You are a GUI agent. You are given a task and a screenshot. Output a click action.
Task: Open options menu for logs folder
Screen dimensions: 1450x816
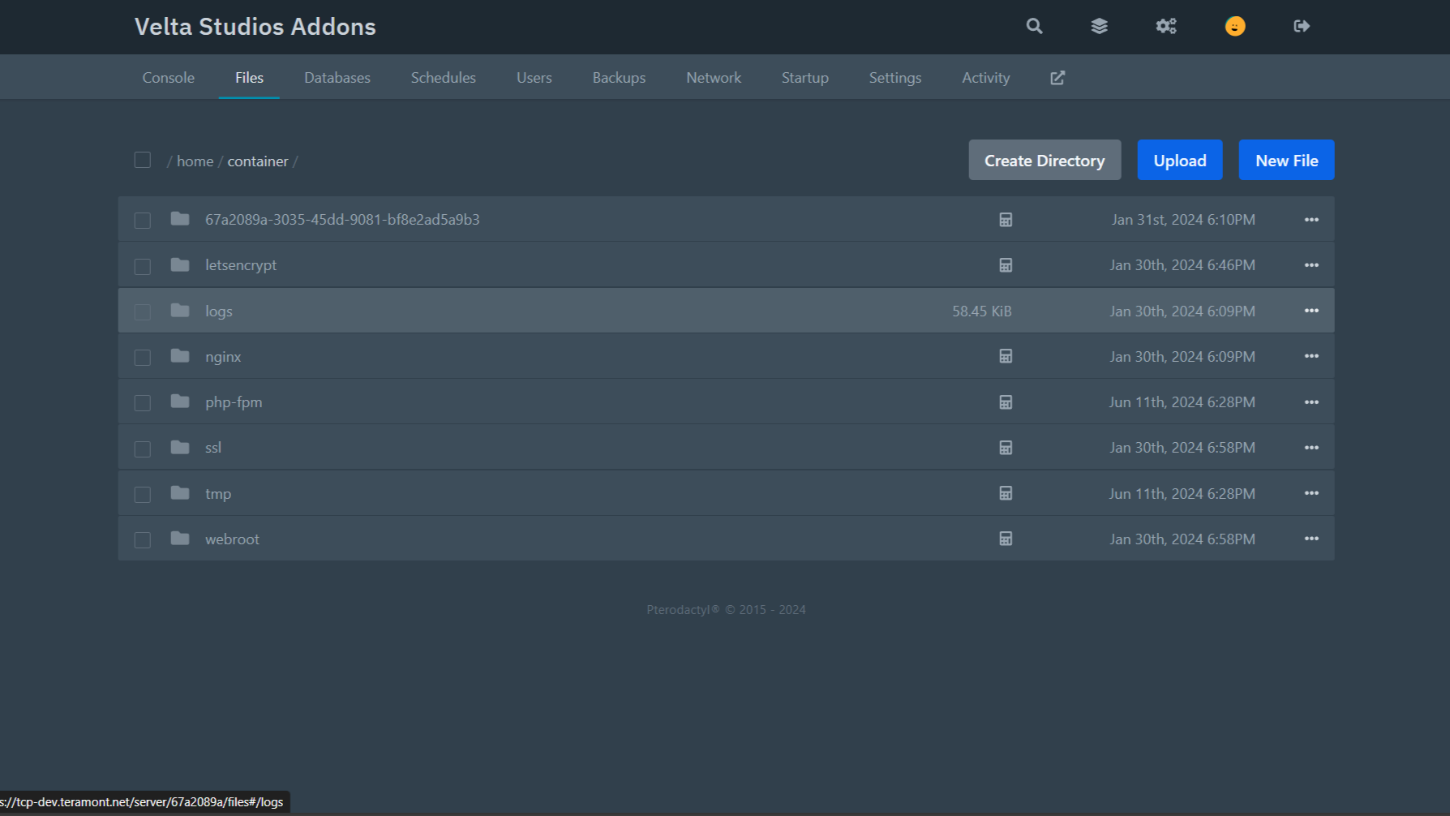coord(1311,311)
